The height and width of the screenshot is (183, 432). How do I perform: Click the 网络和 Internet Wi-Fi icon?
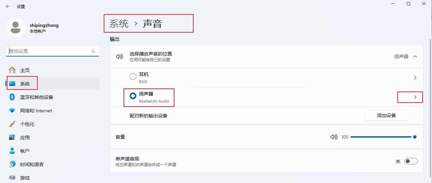coord(12,111)
